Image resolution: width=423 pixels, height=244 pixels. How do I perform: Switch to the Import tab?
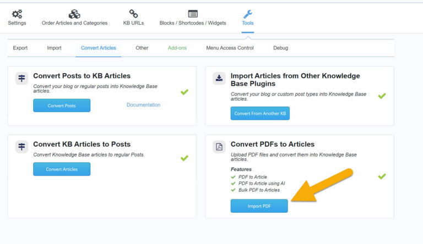54,48
